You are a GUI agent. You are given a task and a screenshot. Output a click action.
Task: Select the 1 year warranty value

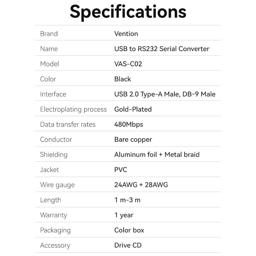tap(124, 215)
